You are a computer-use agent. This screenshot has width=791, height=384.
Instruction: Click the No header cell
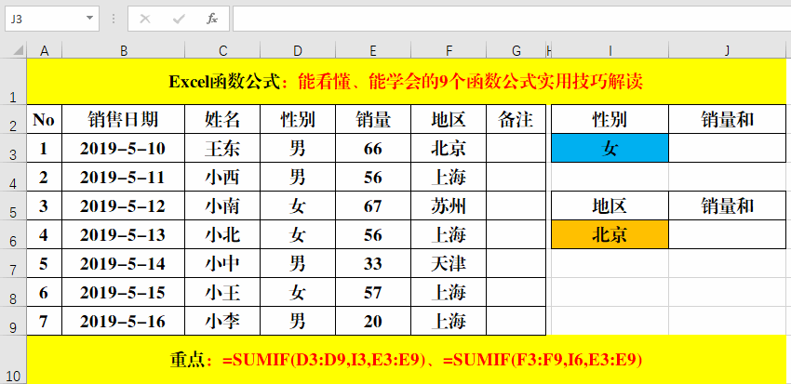click(44, 119)
